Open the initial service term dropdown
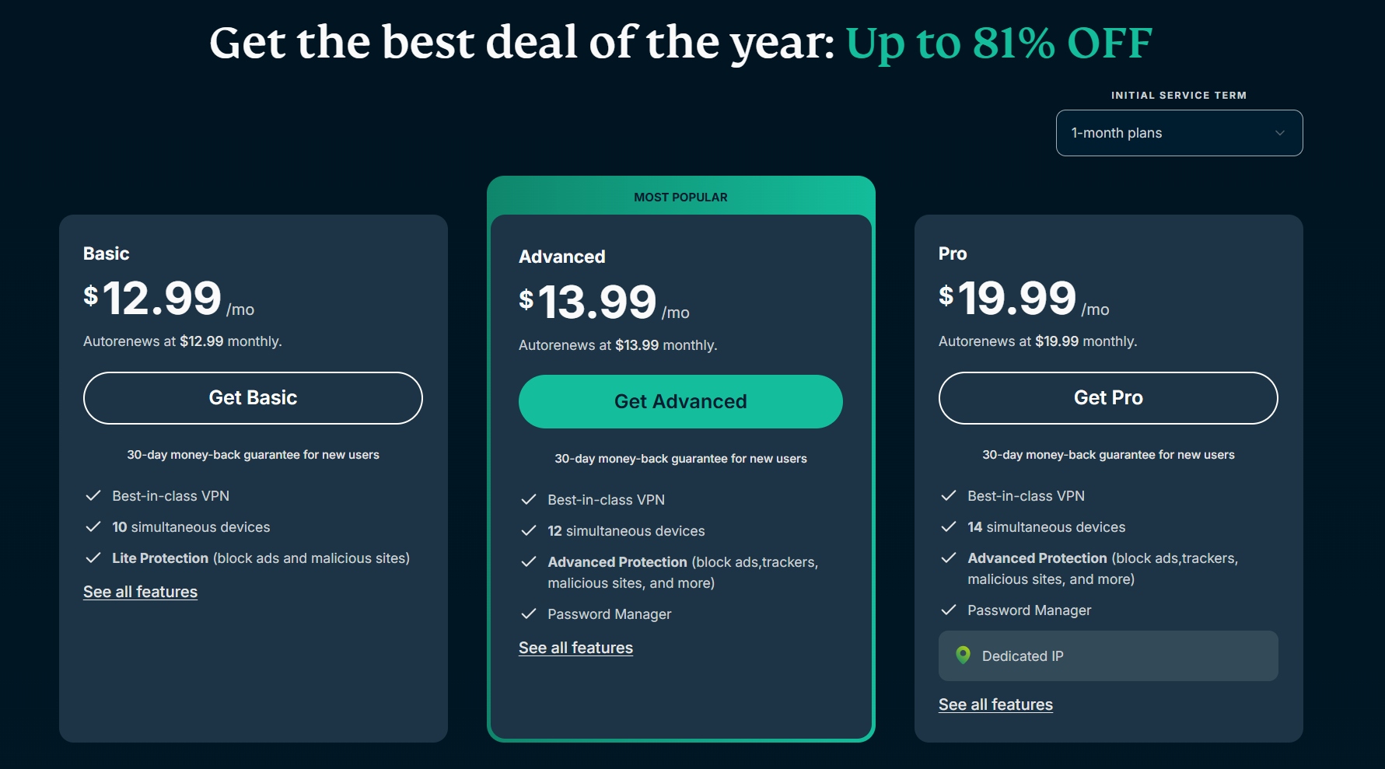Viewport: 1385px width, 769px height. [1178, 133]
